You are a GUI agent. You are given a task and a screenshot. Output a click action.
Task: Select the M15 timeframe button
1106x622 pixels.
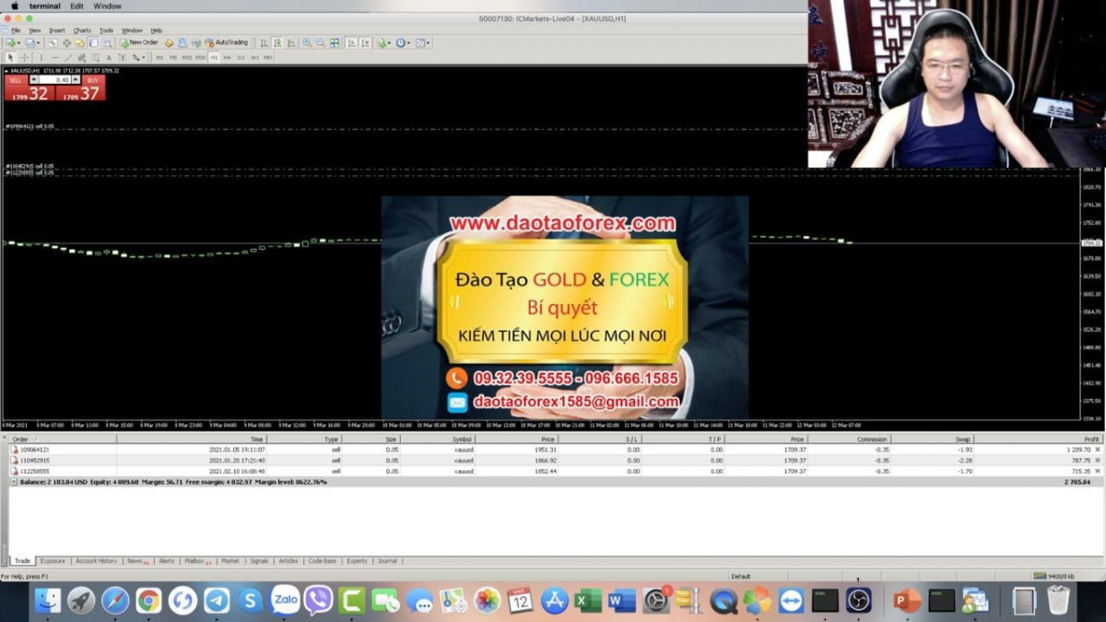coord(187,58)
